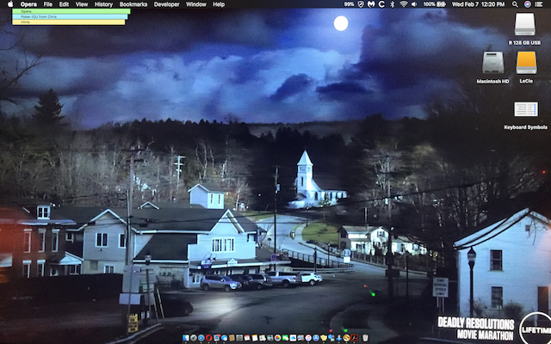Click the 100% battery status icon

pos(434,4)
